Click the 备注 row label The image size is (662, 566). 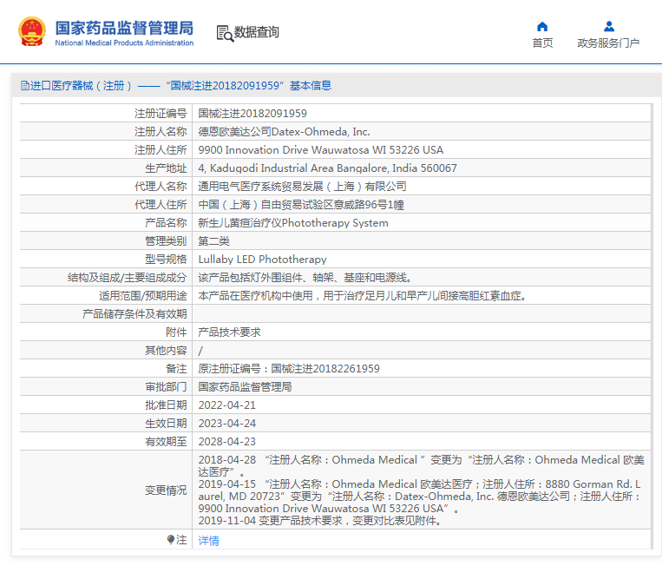pyautogui.click(x=176, y=369)
